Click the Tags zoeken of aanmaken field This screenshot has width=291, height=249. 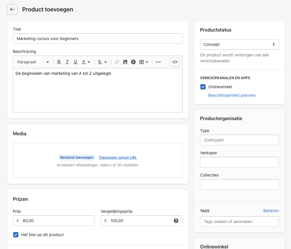(x=239, y=222)
